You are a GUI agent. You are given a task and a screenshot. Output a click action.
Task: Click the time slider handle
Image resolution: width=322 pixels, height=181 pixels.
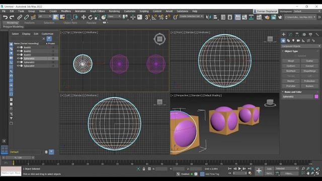click(18, 157)
